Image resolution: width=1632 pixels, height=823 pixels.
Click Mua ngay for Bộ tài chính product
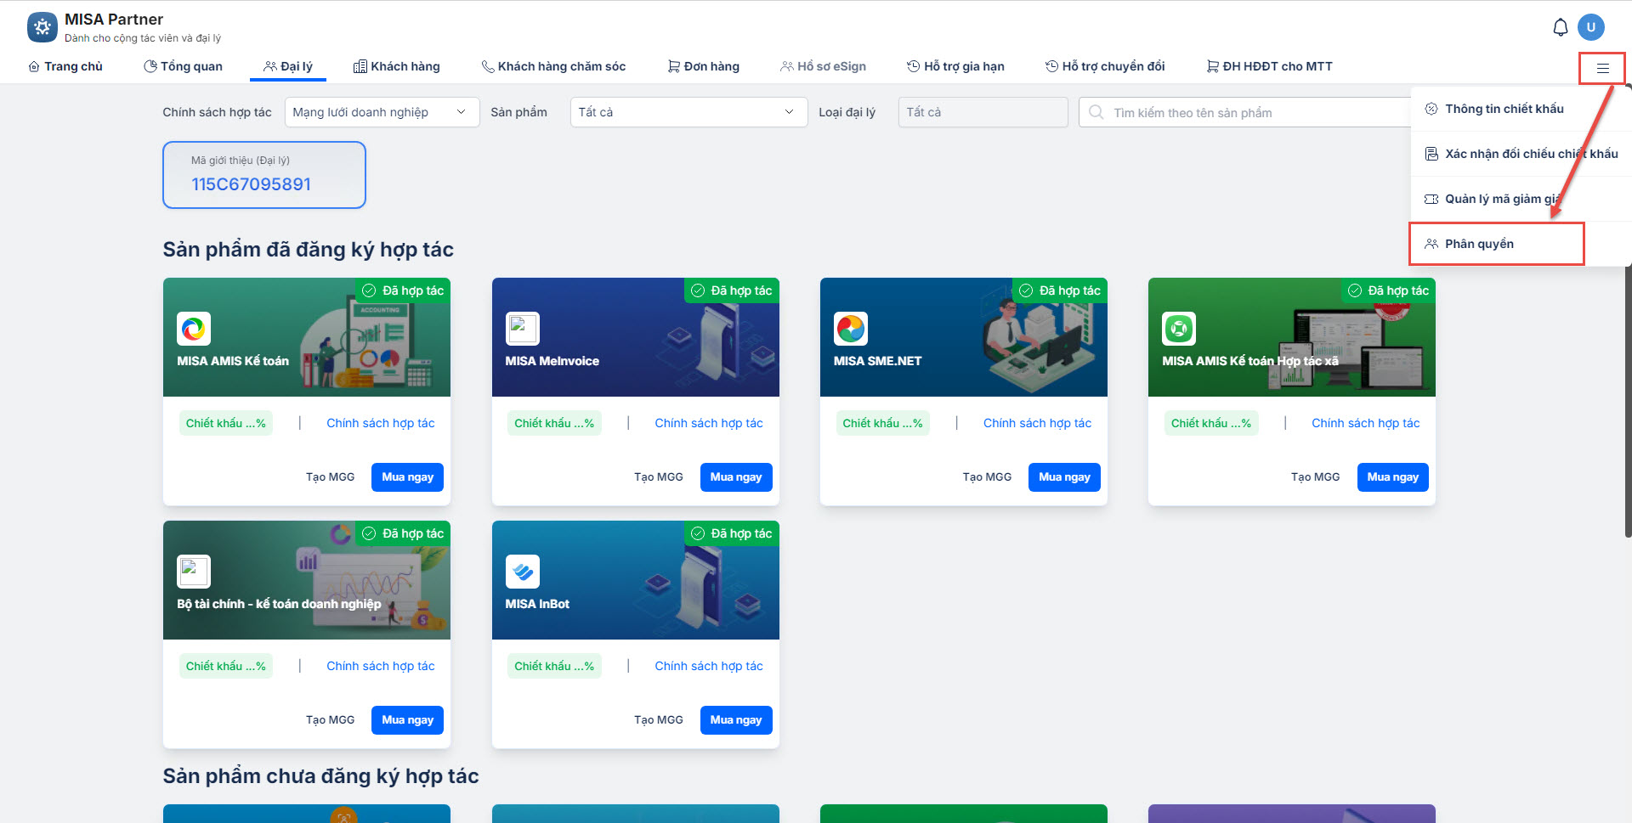pos(407,720)
